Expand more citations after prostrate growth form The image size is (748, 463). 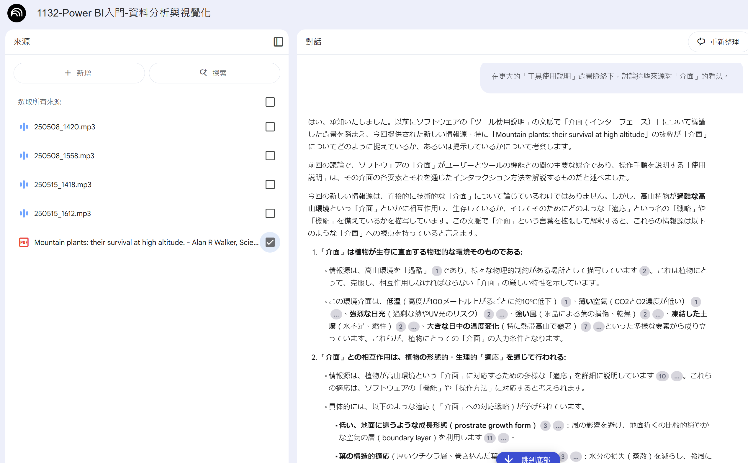tap(558, 426)
